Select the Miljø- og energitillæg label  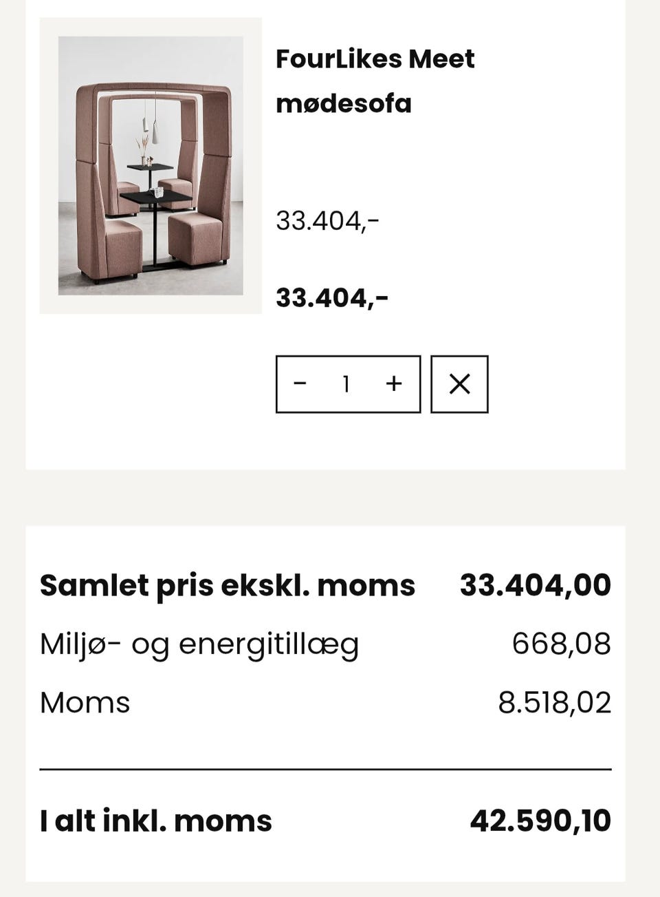point(199,644)
